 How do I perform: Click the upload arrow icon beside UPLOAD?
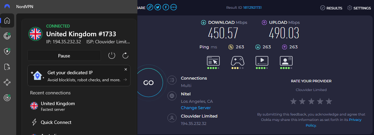[264, 22]
